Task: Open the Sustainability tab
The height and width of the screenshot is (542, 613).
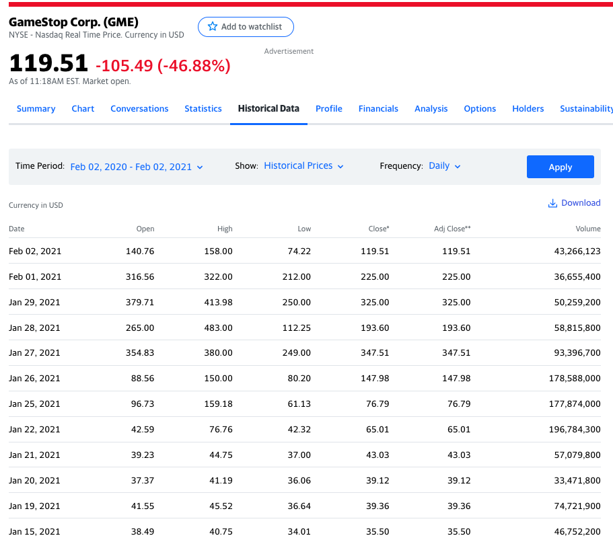Action: (586, 109)
